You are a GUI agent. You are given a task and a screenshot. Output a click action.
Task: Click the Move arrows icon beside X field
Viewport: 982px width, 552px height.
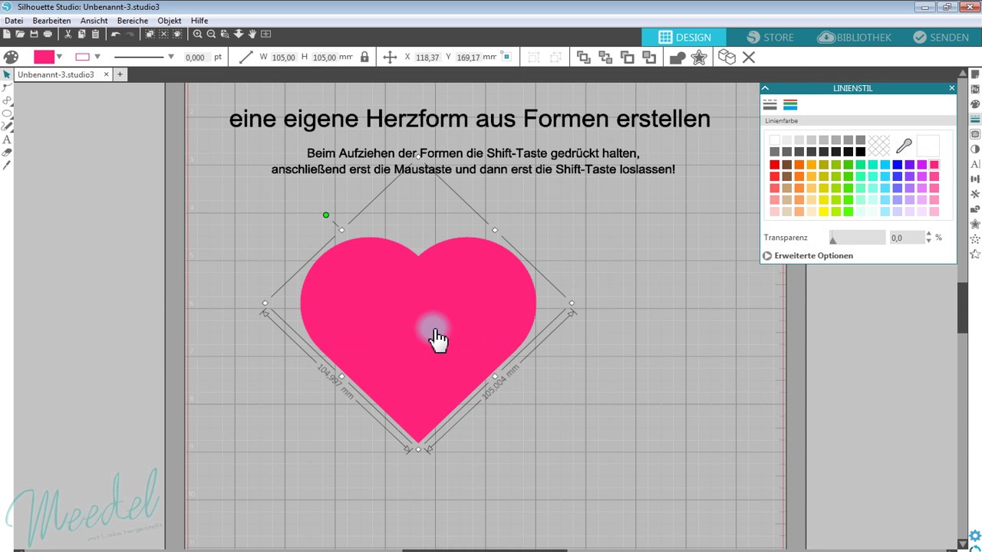(390, 58)
